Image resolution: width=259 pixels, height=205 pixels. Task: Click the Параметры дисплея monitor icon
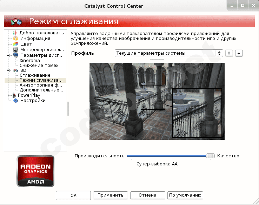[x=15, y=55]
